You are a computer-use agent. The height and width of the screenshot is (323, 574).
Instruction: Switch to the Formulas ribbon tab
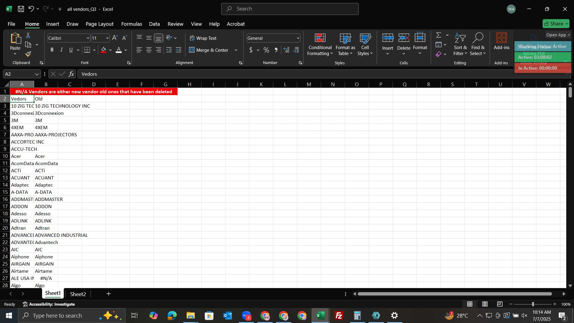[132, 24]
